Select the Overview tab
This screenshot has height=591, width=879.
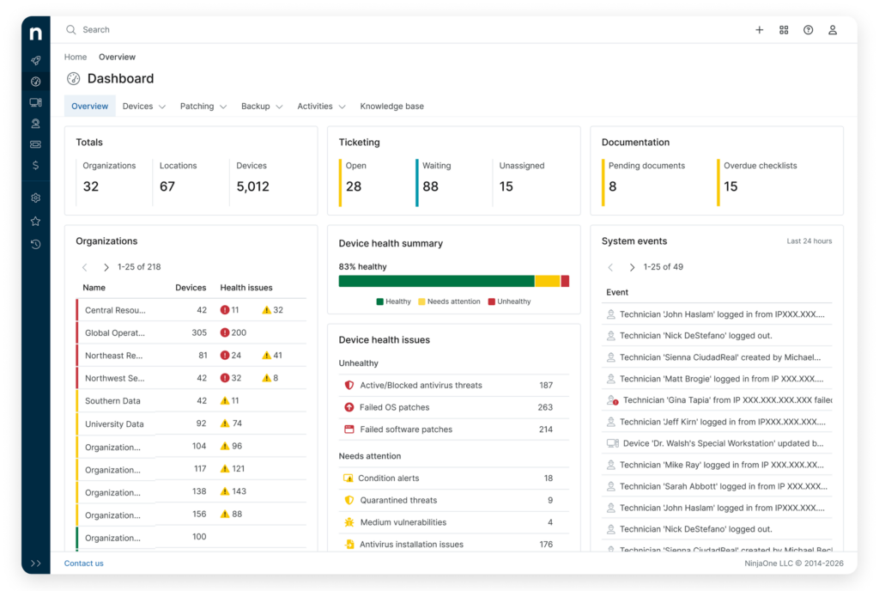(x=89, y=106)
